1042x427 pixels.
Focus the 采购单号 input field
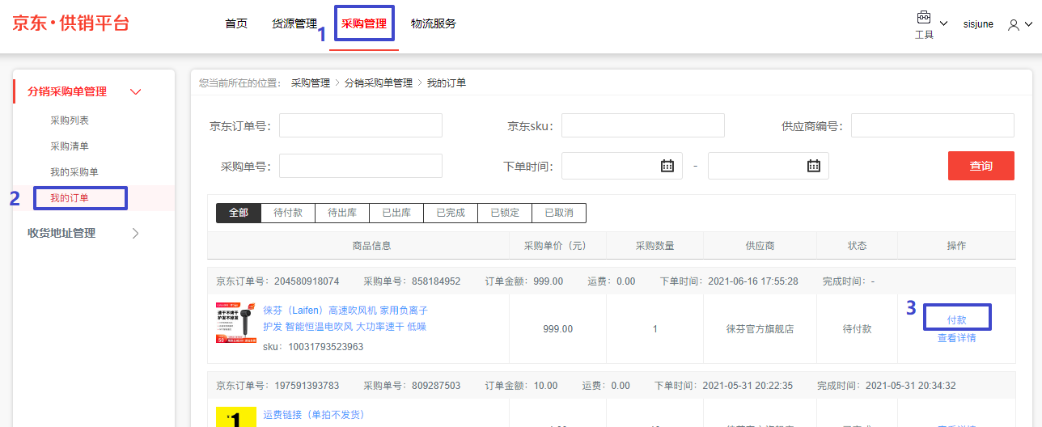click(x=361, y=166)
